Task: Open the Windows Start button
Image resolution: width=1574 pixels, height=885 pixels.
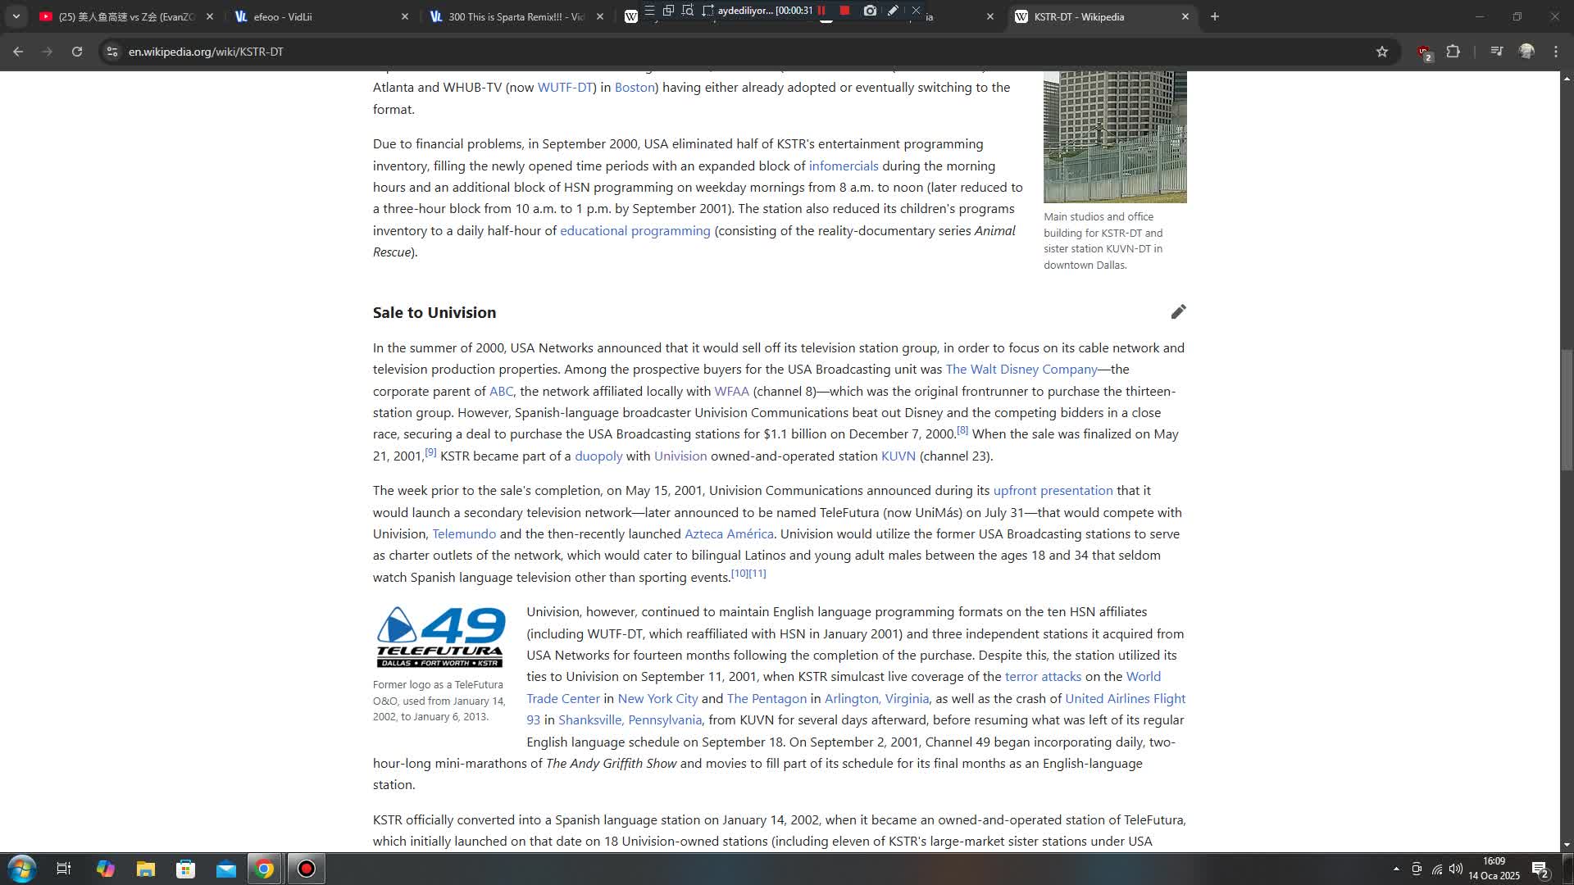Action: click(22, 869)
